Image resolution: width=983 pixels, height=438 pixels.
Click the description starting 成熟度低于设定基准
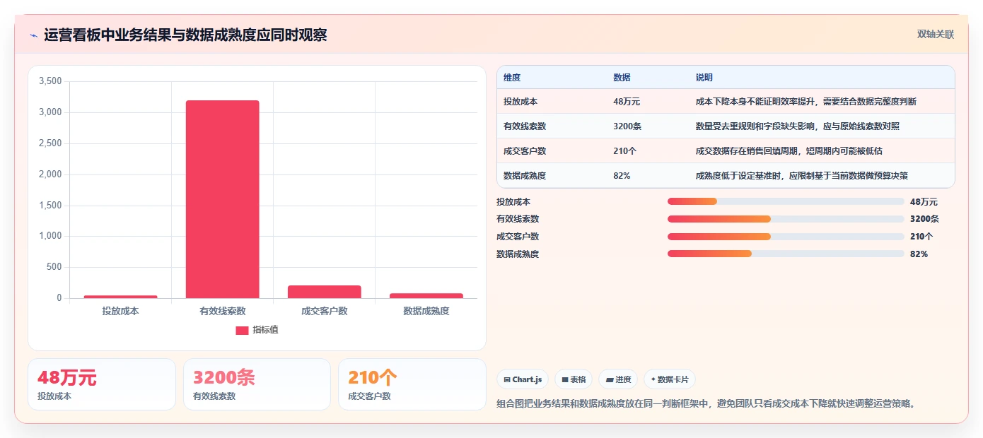pyautogui.click(x=802, y=176)
